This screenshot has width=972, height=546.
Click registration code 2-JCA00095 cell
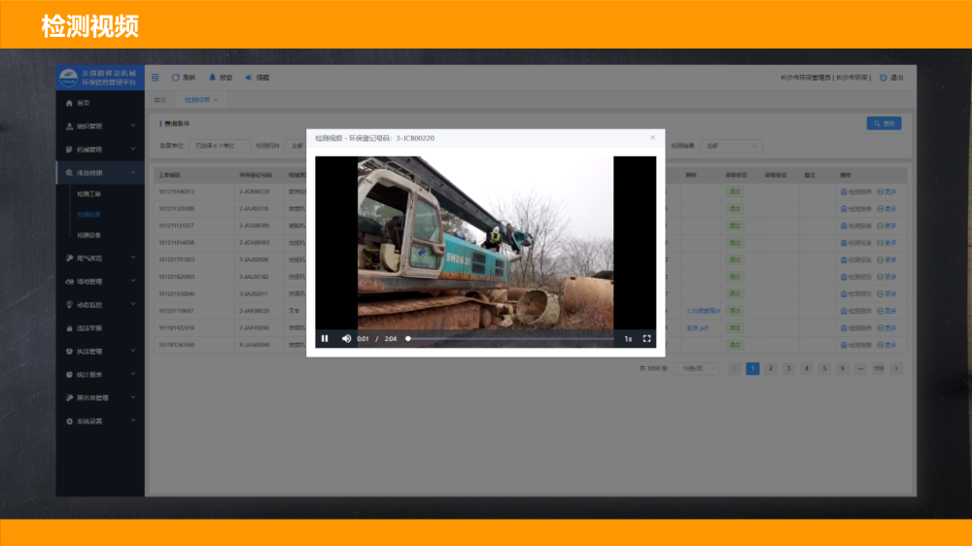tap(254, 225)
